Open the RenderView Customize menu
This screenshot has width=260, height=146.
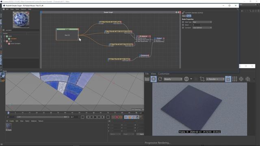click(163, 74)
